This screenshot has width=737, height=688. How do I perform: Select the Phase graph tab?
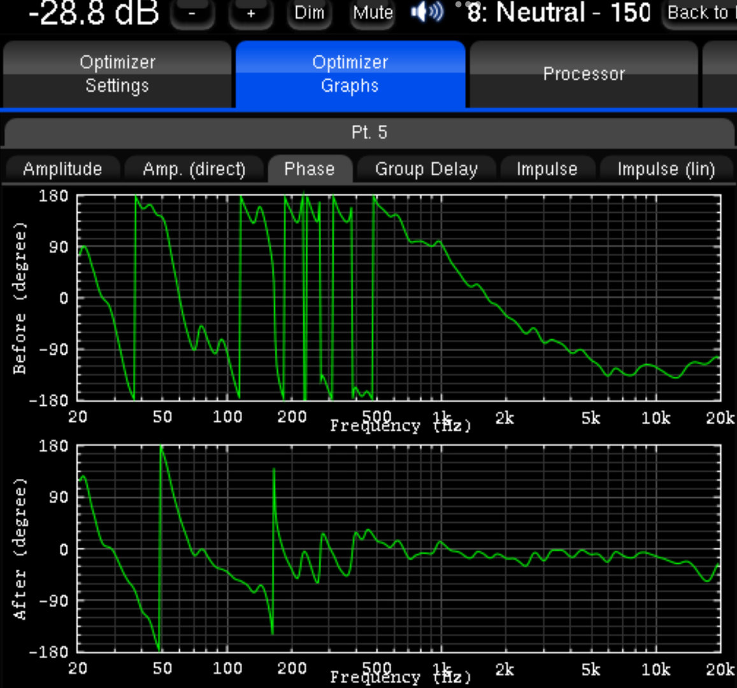310,169
